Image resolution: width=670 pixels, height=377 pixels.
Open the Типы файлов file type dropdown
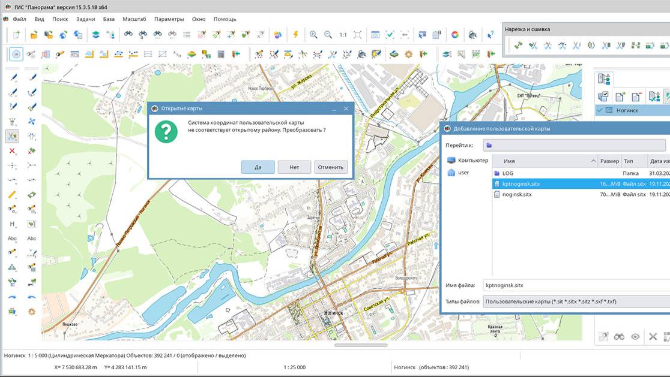click(575, 302)
